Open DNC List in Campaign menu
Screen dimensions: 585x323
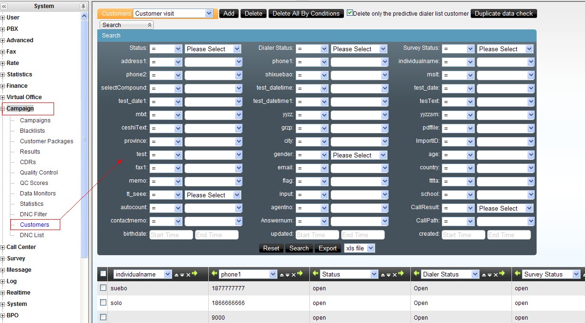32,235
